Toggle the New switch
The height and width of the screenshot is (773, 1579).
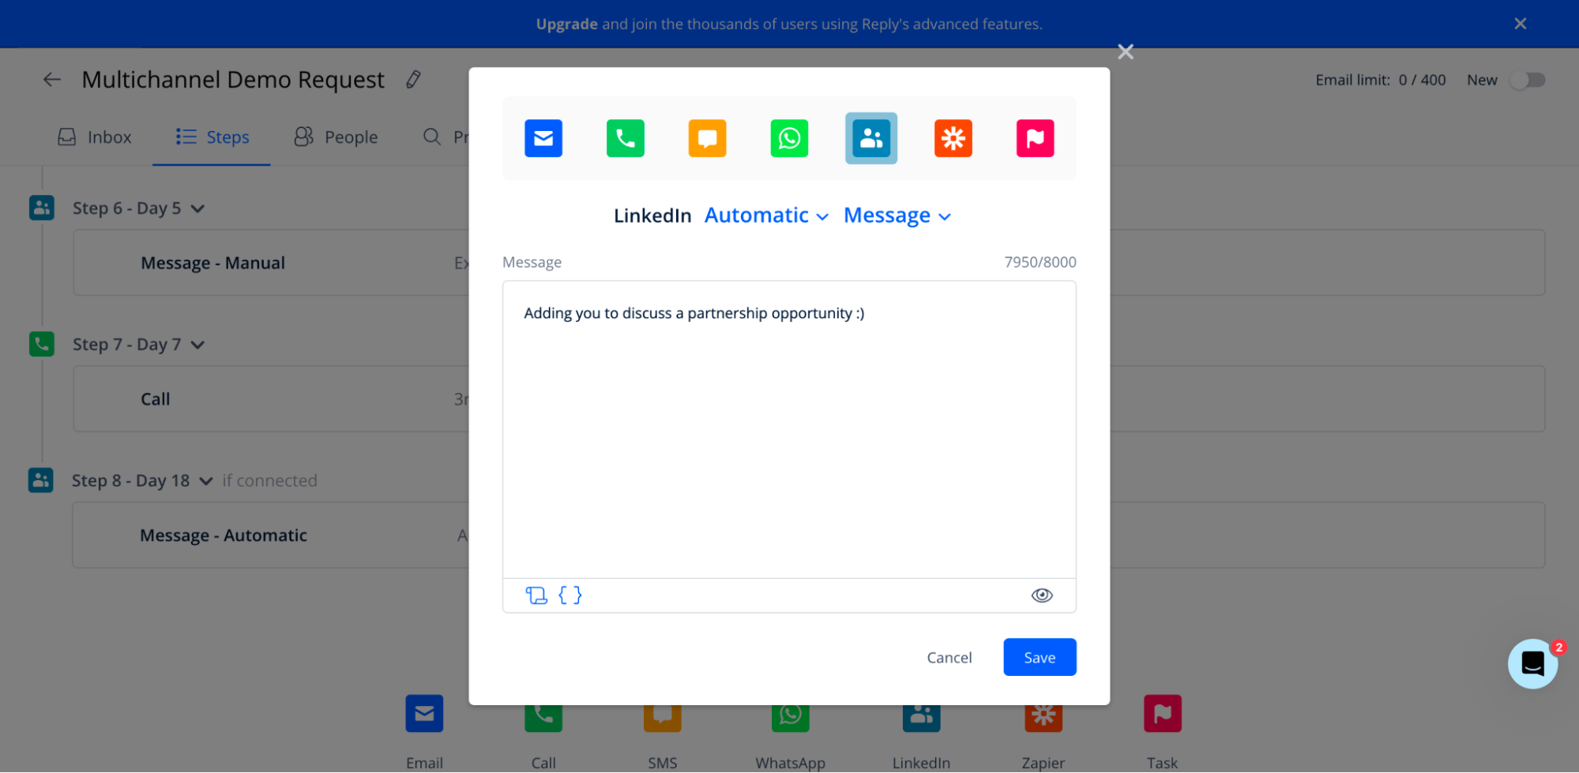[x=1528, y=80]
